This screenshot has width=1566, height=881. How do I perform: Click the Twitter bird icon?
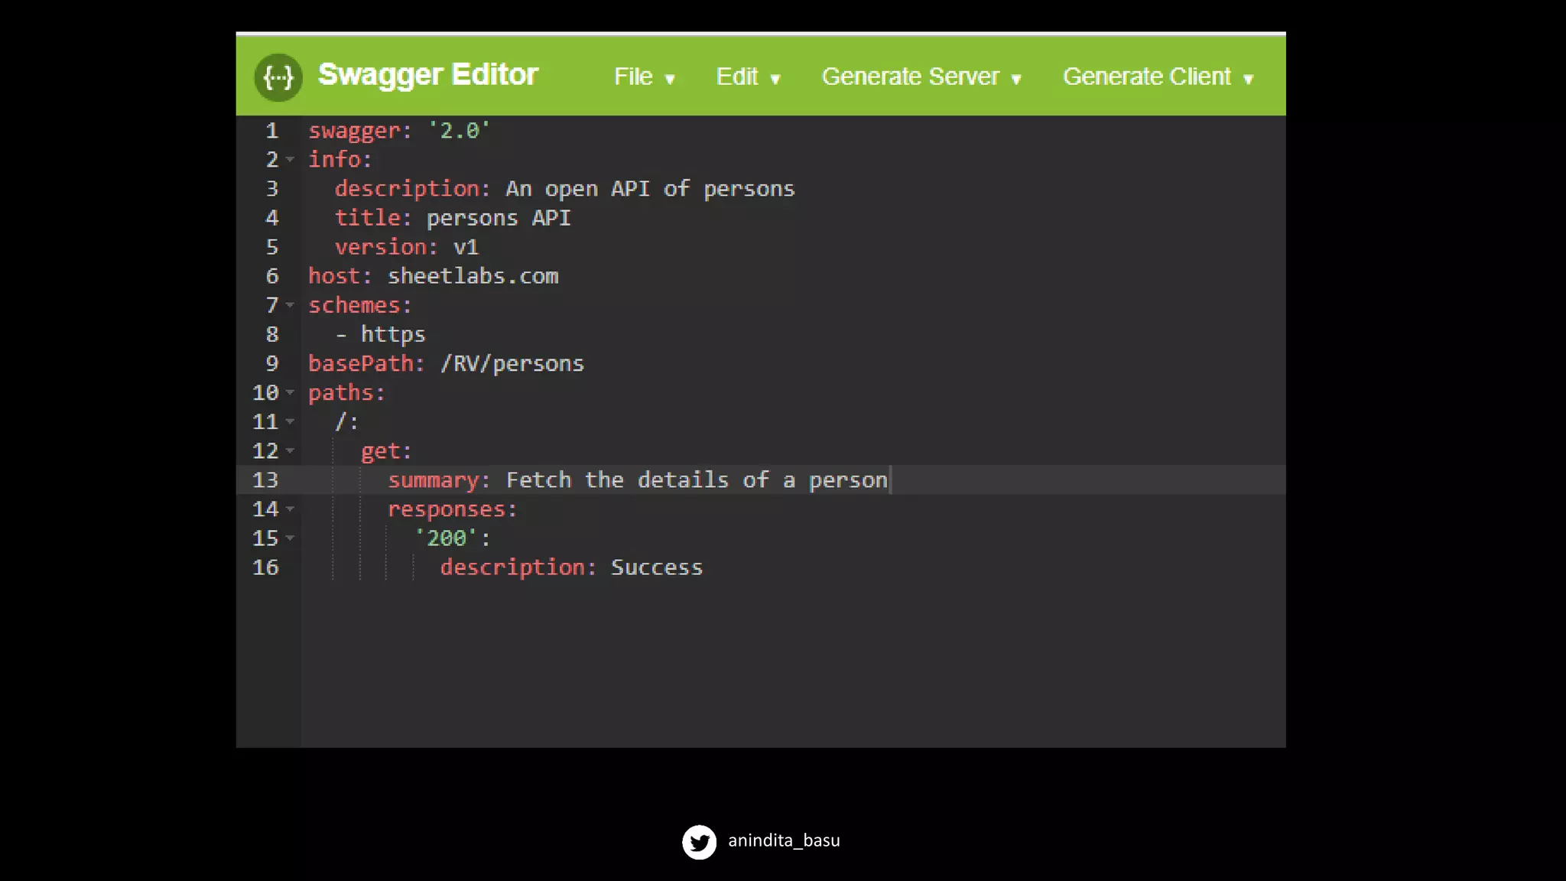click(x=699, y=841)
